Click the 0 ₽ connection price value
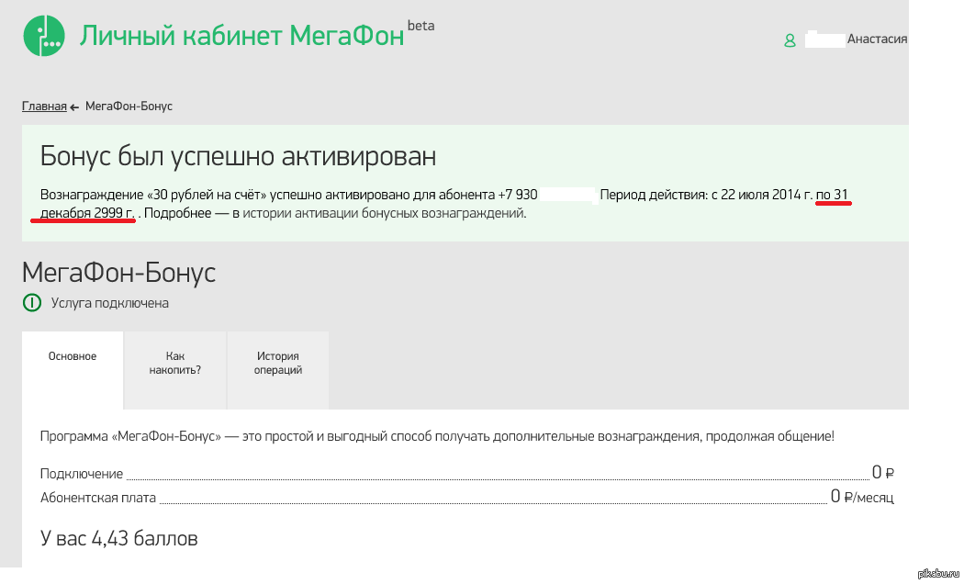This screenshot has width=964, height=584. pos(883,472)
